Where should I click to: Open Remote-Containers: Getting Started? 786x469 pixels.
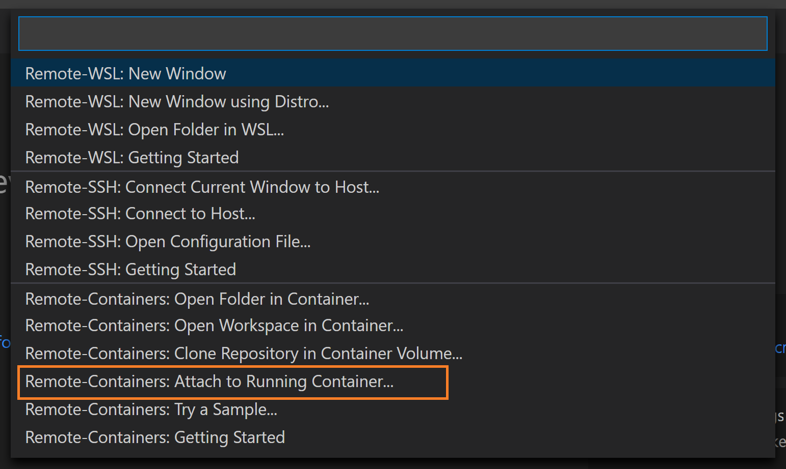point(392,437)
